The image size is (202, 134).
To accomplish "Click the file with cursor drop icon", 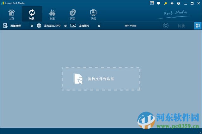I will pyautogui.click(x=78, y=79).
